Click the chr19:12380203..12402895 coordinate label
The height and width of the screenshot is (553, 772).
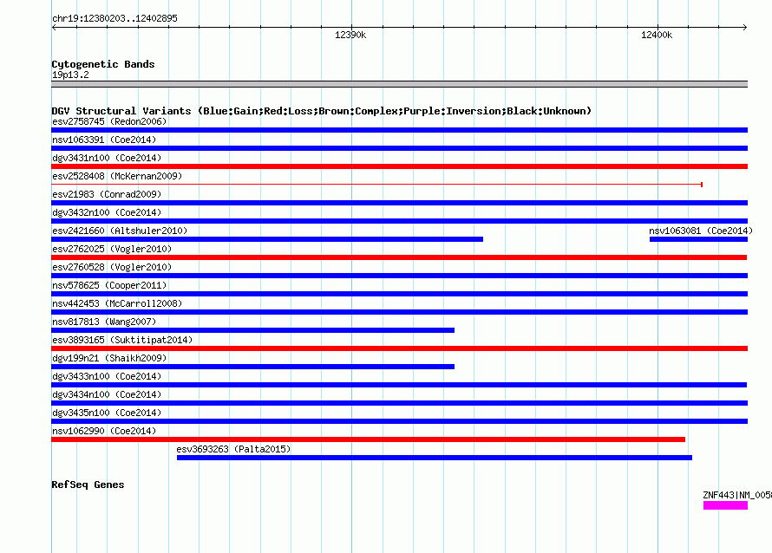pyautogui.click(x=114, y=18)
